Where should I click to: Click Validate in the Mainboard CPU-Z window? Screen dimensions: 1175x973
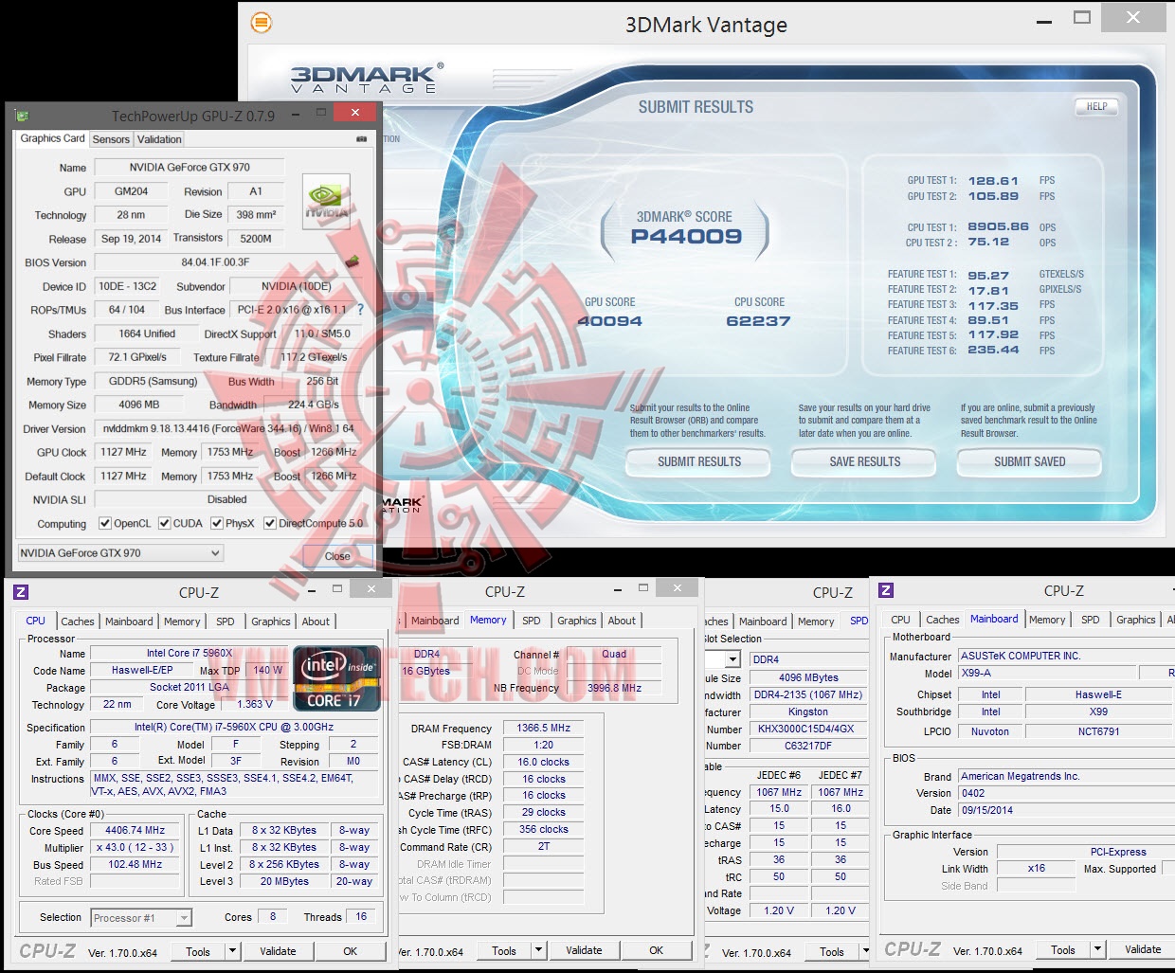1142,949
